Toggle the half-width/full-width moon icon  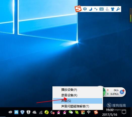(x=91, y=9)
